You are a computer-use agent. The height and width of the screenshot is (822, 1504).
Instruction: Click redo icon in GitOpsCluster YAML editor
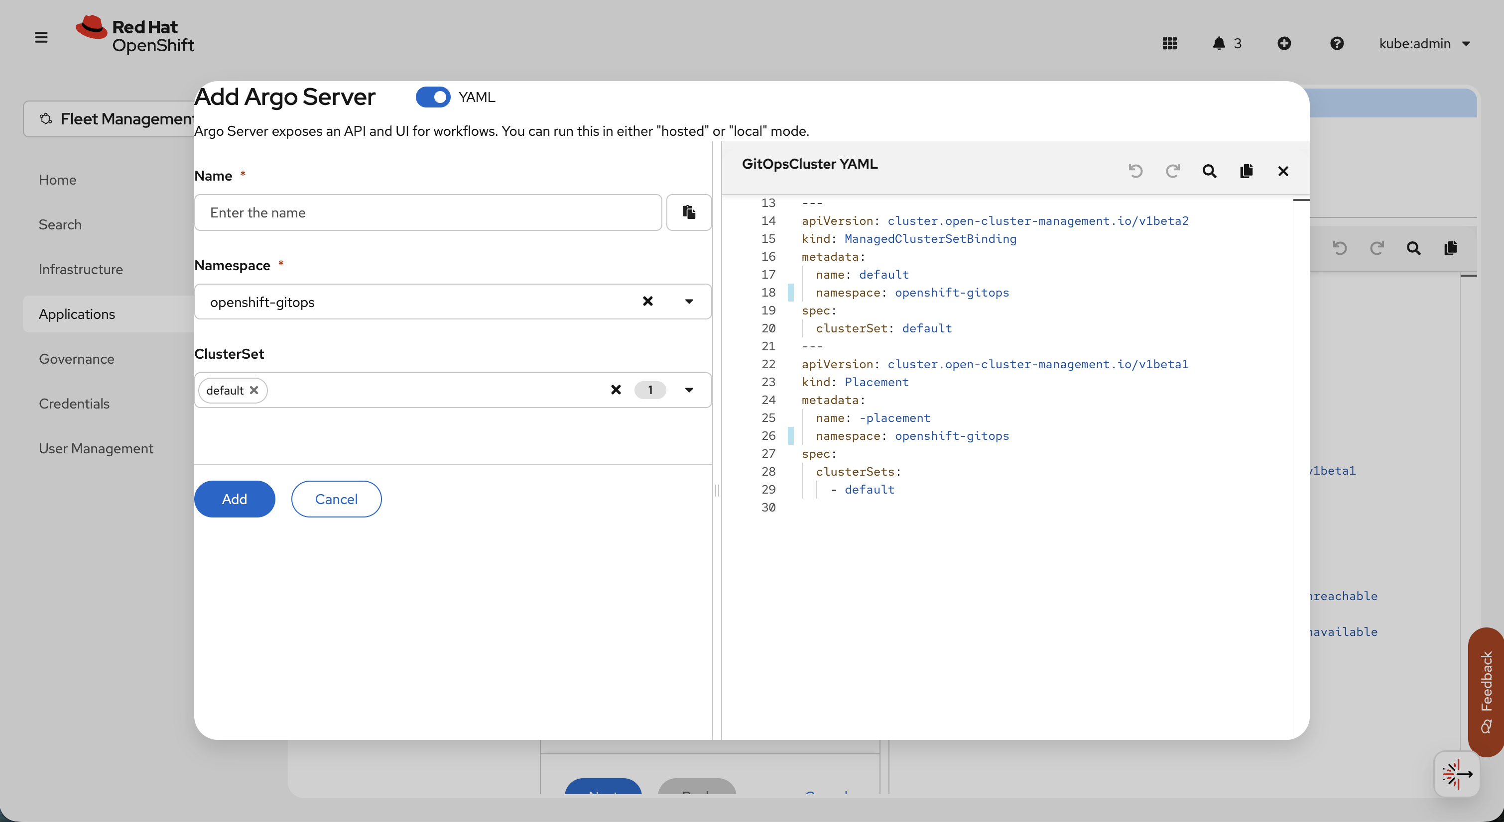(1172, 171)
